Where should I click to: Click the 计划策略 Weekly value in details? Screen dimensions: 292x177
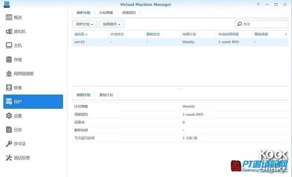tap(188, 106)
